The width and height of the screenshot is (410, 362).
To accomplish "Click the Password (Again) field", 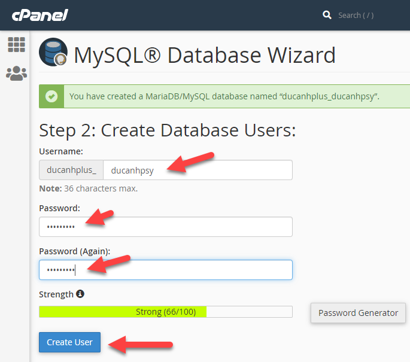I will tap(166, 270).
